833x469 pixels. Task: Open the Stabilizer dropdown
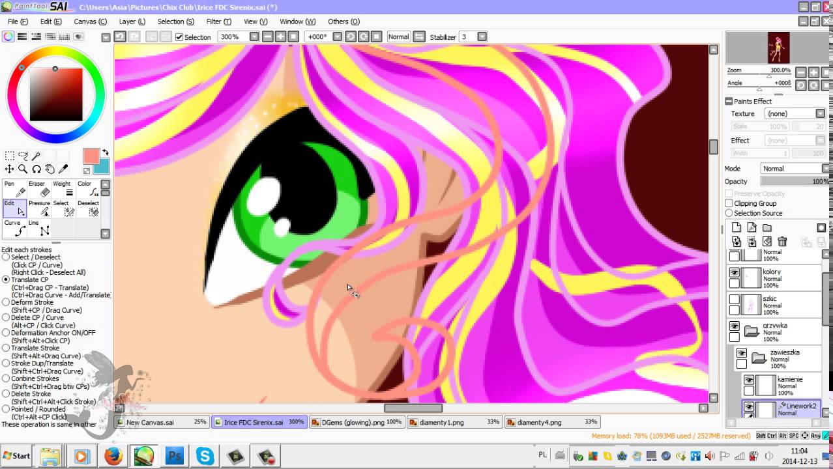pos(482,36)
